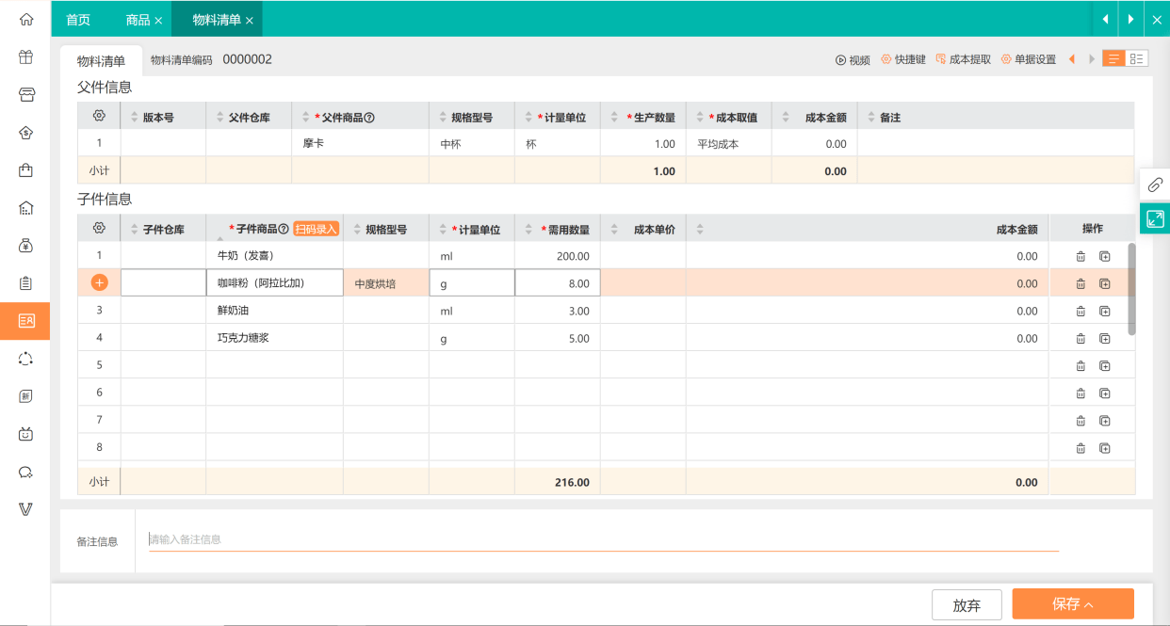Click the 放弃 button

pyautogui.click(x=967, y=604)
